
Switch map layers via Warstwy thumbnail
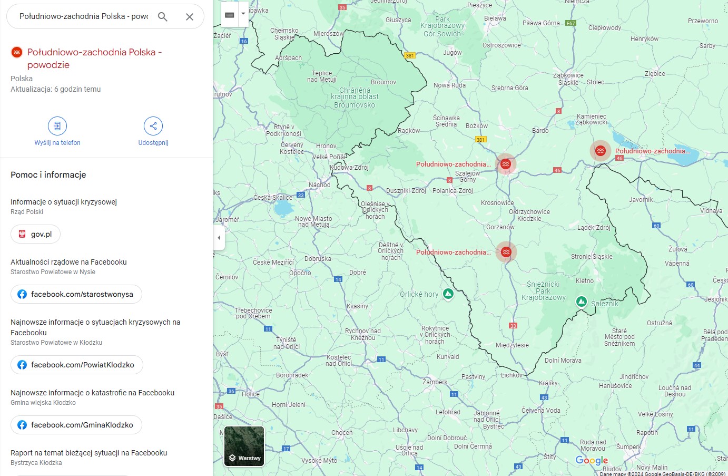[x=244, y=446]
